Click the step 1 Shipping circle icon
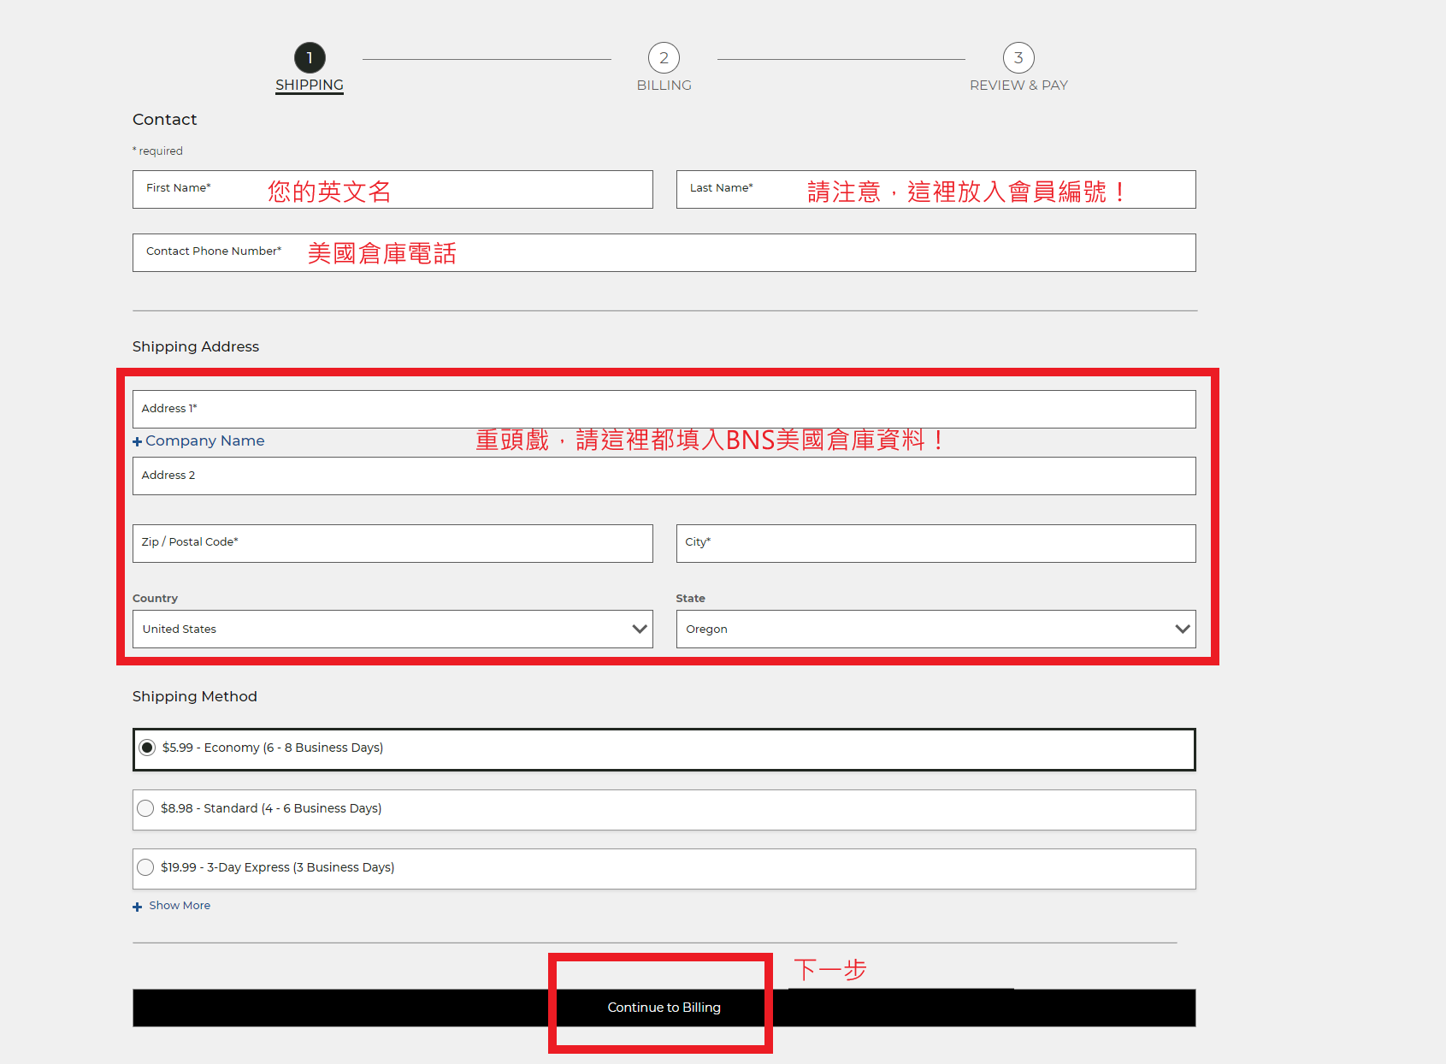This screenshot has height=1064, width=1446. [310, 58]
